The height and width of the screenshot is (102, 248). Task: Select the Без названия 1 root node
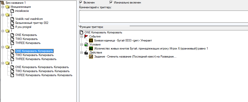tap(15, 3)
